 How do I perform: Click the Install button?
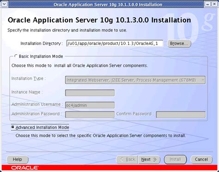pos(176,159)
